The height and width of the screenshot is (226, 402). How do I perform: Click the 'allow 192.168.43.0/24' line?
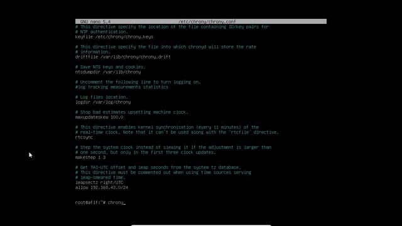[102, 188]
